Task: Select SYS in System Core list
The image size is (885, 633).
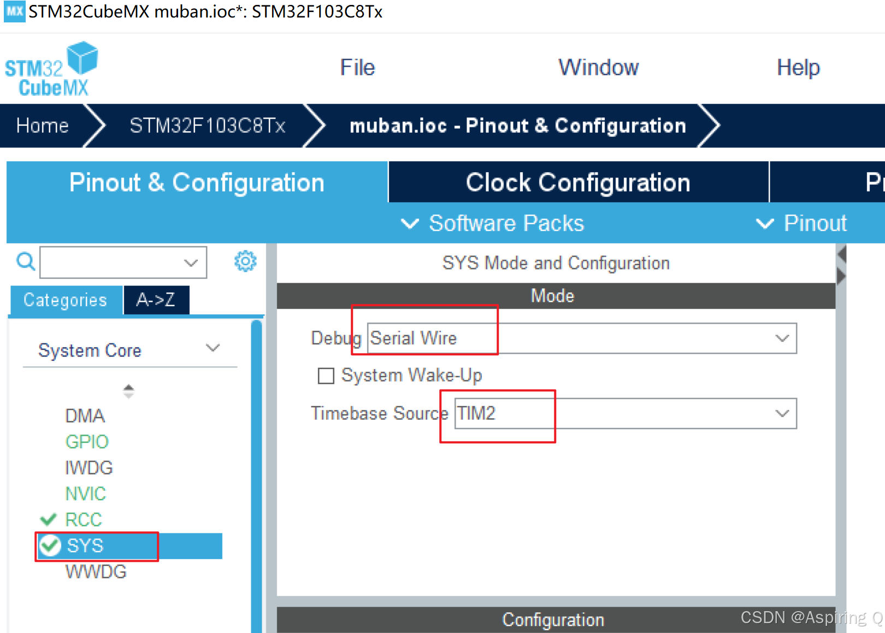Action: coord(129,546)
